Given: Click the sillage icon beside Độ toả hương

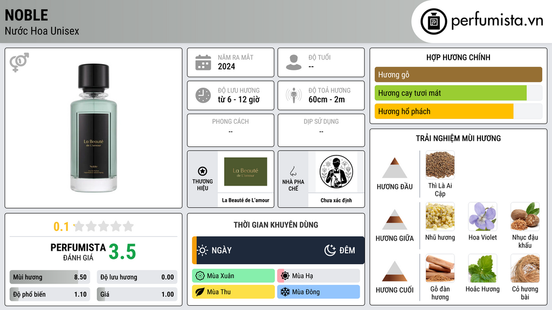Looking at the screenshot, I should [294, 95].
